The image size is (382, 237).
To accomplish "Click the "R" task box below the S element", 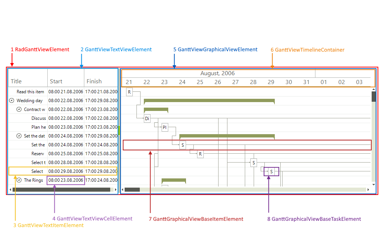I will (200, 154).
